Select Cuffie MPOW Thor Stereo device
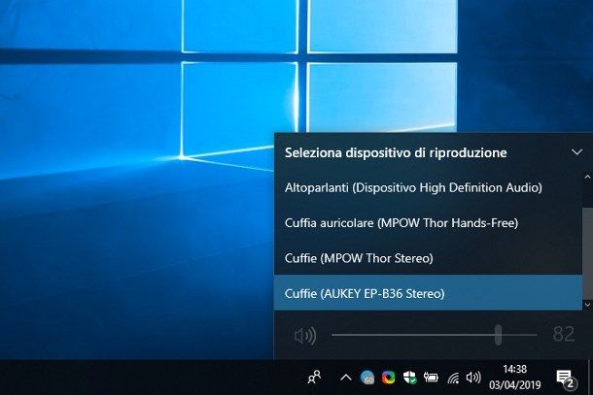 click(x=428, y=258)
